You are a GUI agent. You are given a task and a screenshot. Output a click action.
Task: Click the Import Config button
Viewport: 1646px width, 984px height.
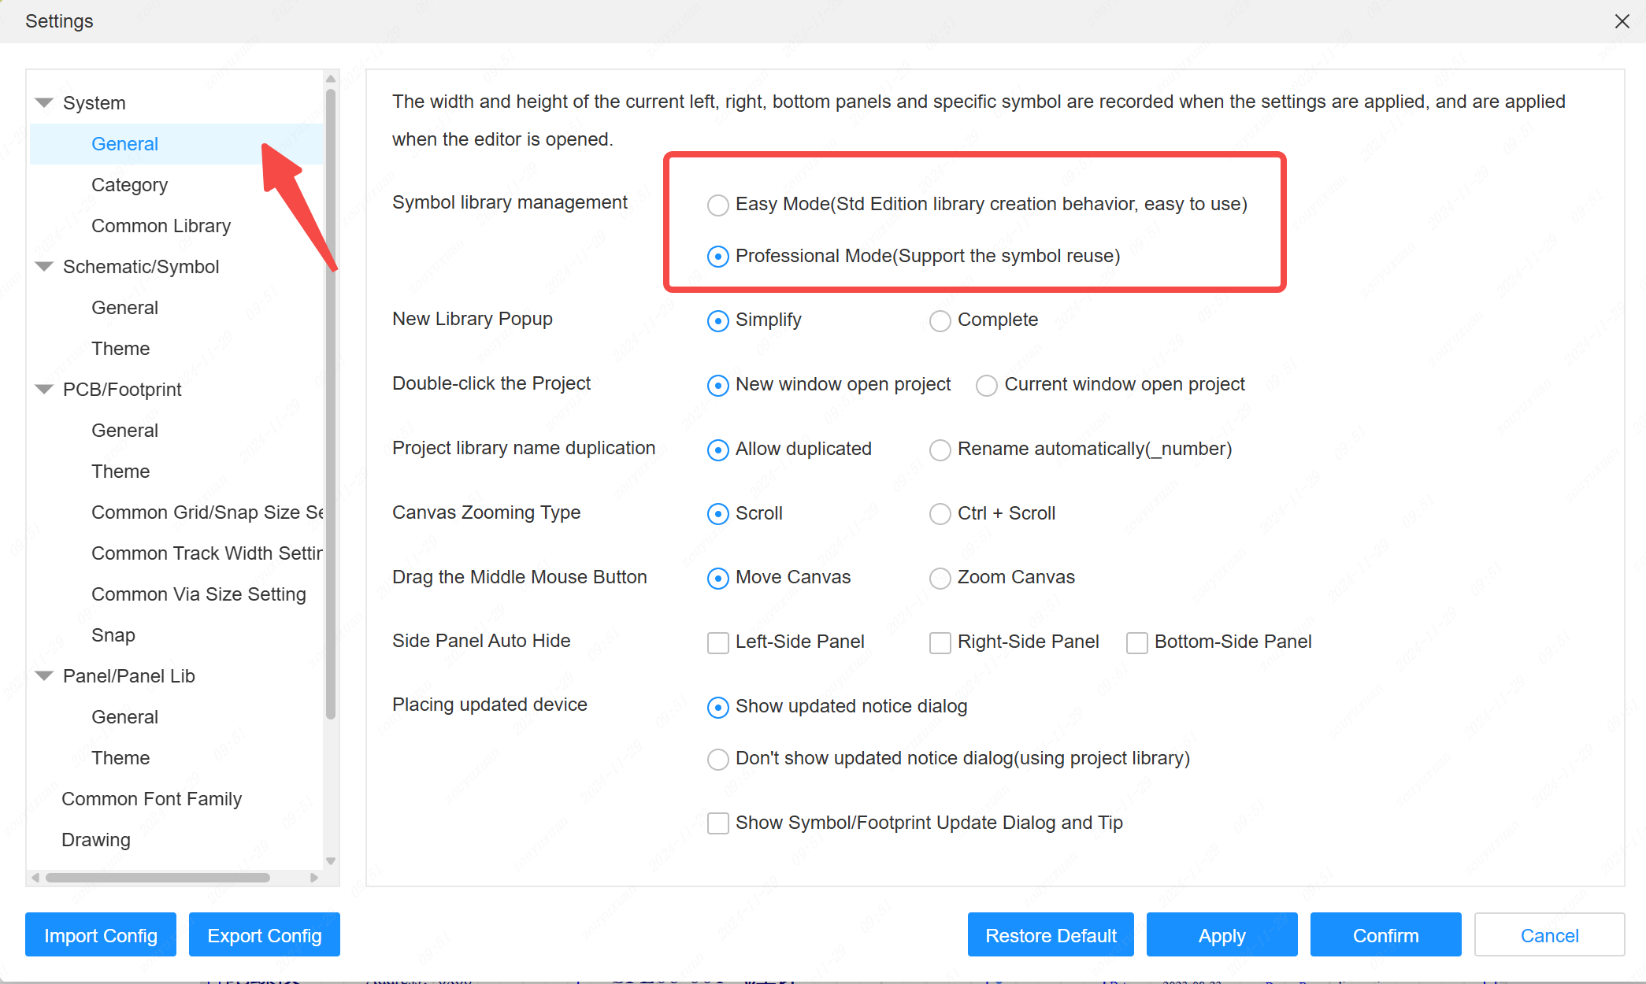coord(101,935)
